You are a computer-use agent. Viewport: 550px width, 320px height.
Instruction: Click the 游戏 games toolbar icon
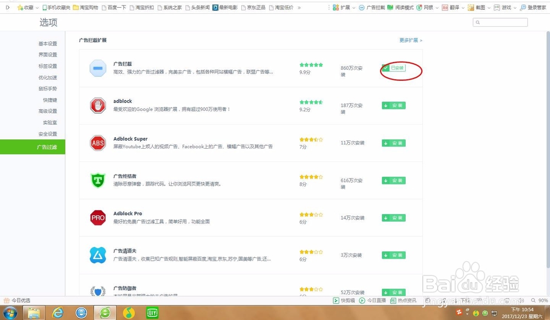coord(497,7)
